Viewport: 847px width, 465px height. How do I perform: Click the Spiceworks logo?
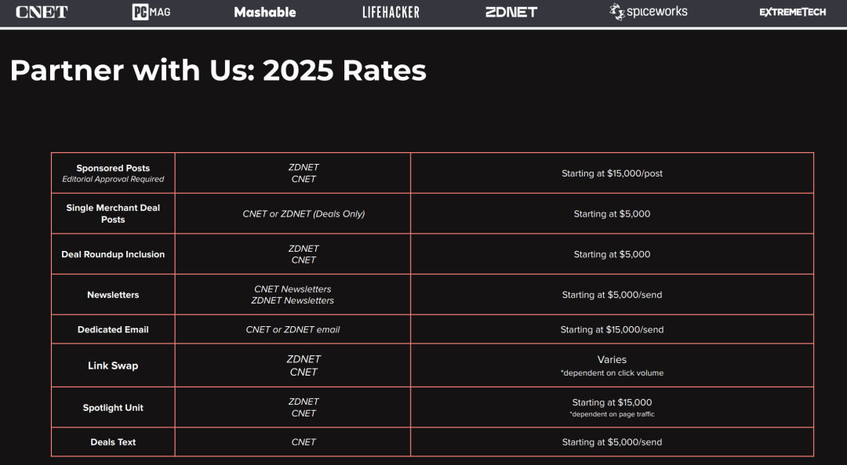pos(649,12)
